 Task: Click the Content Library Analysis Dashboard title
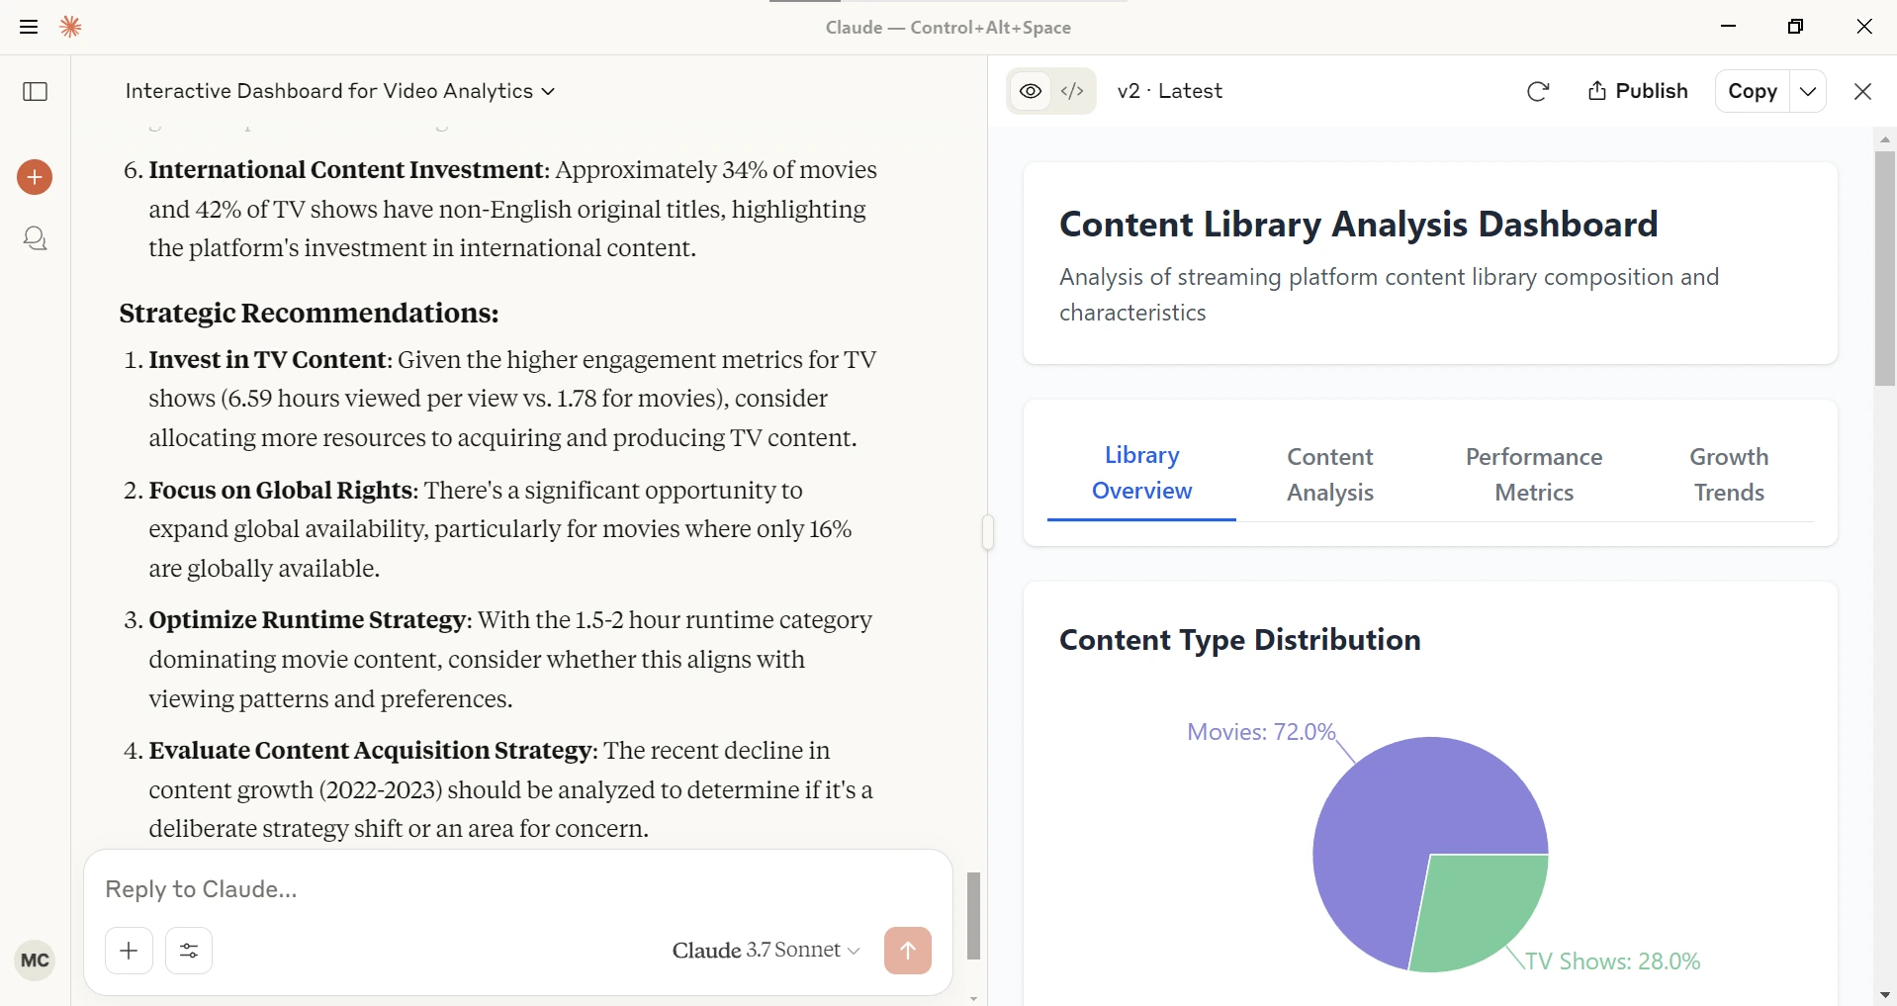pos(1358,225)
